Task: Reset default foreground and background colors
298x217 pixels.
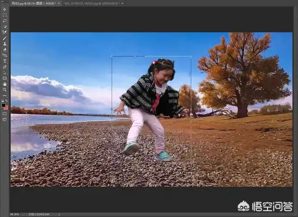Action: (3, 100)
